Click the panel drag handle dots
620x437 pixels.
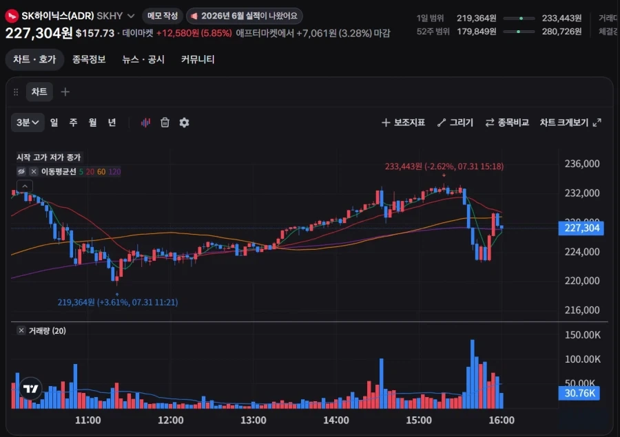(16, 92)
